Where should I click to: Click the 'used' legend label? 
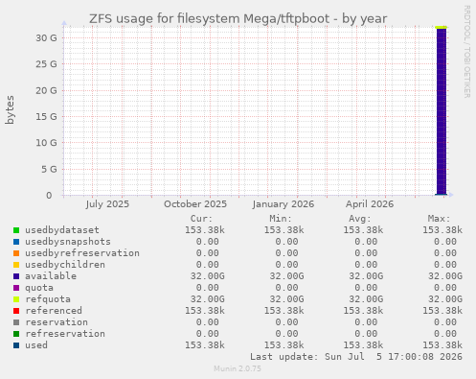[36, 345]
